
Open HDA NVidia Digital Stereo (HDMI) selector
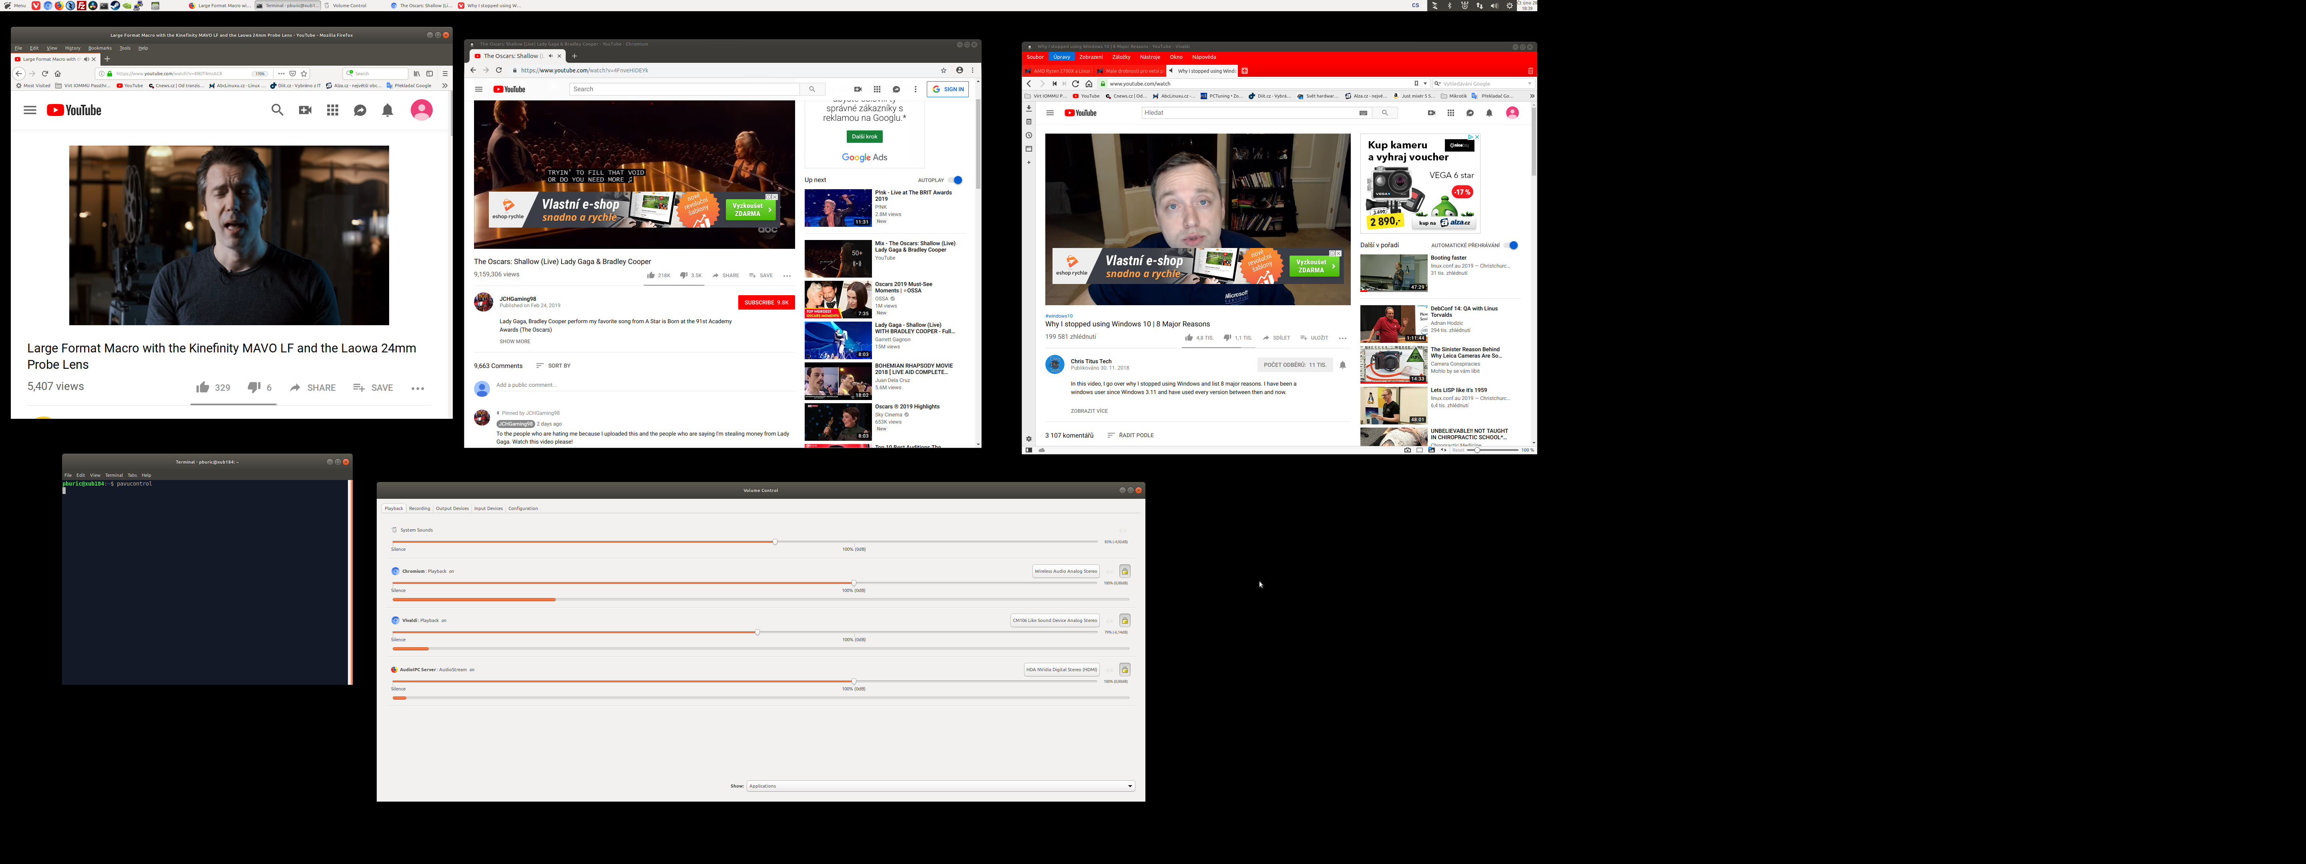[x=1062, y=669]
